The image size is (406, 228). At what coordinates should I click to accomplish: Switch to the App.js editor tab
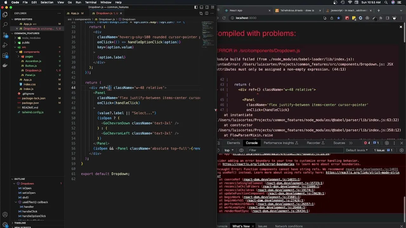[x=75, y=13]
